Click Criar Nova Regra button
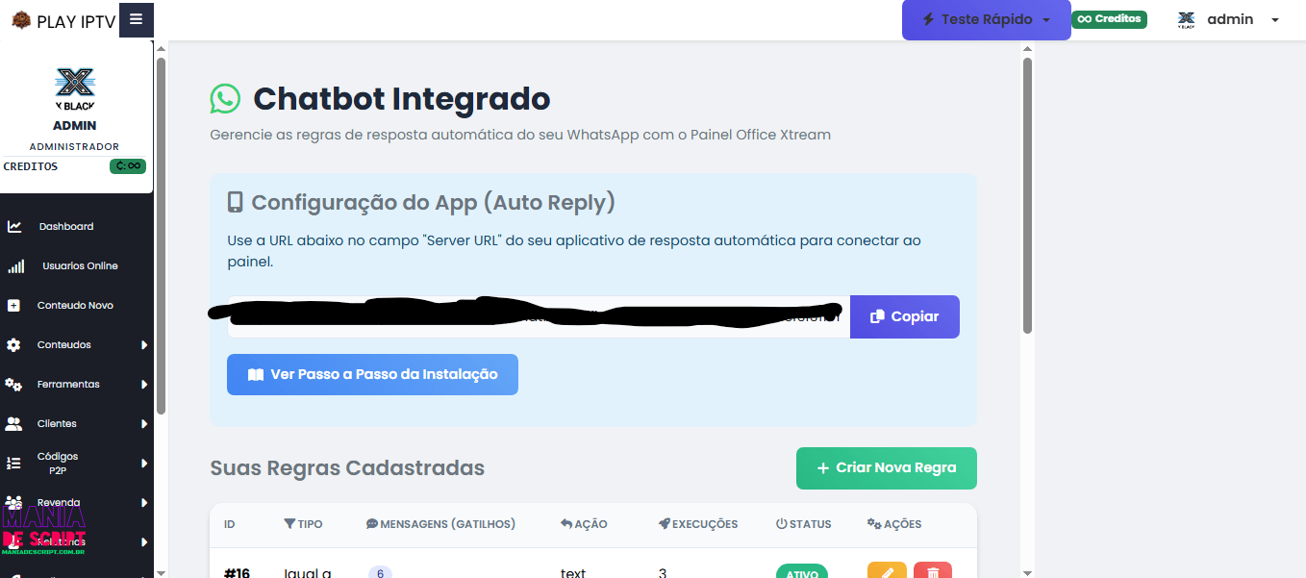1306x578 pixels. pos(887,468)
